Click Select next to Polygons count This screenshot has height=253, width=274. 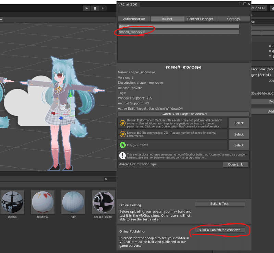(239, 145)
